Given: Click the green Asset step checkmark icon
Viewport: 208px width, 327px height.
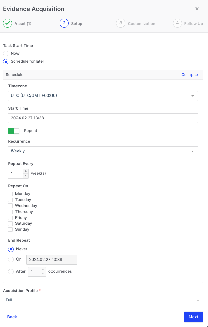Looking at the screenshot, I should [x=7, y=23].
